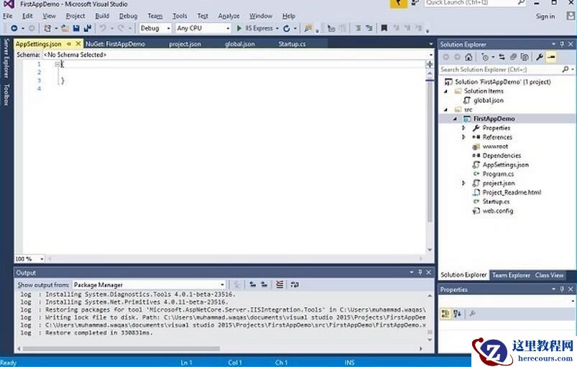The height and width of the screenshot is (367, 577).
Task: Open the File menu
Action: pos(8,16)
